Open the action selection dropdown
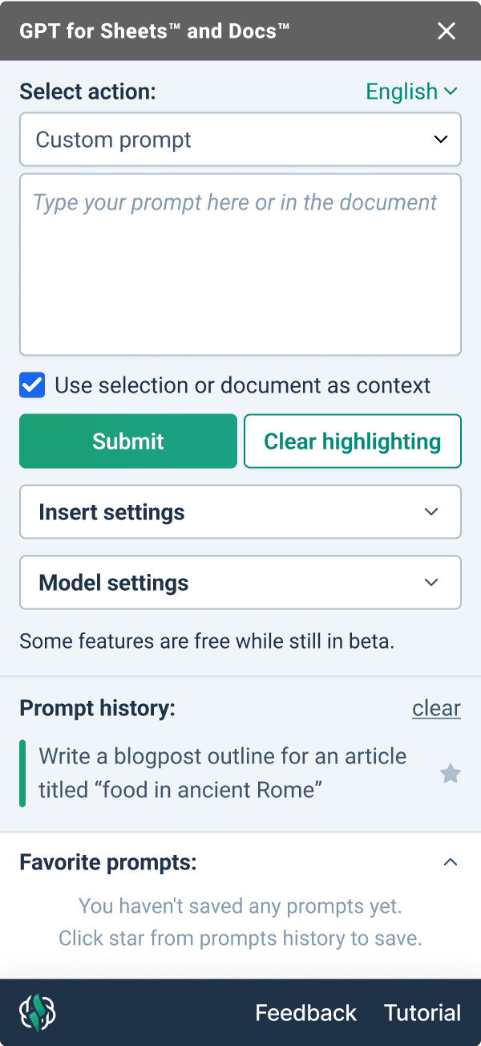The width and height of the screenshot is (481, 1046). pos(240,139)
